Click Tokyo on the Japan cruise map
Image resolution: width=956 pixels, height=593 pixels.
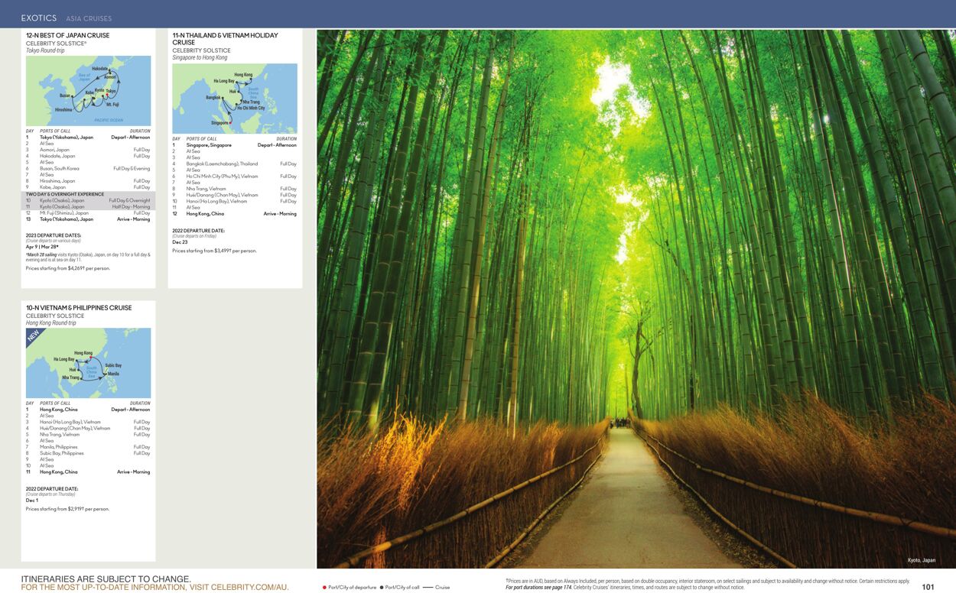(112, 92)
